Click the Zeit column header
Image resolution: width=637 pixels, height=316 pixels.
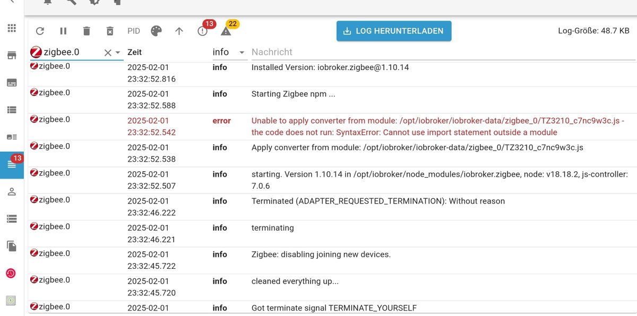tap(135, 52)
